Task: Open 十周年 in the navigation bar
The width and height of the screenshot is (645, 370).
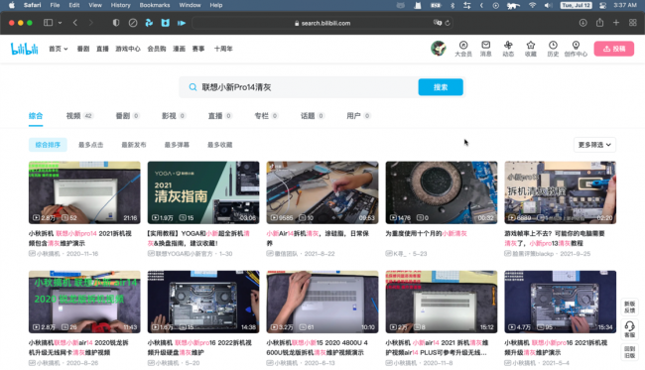Action: click(223, 49)
